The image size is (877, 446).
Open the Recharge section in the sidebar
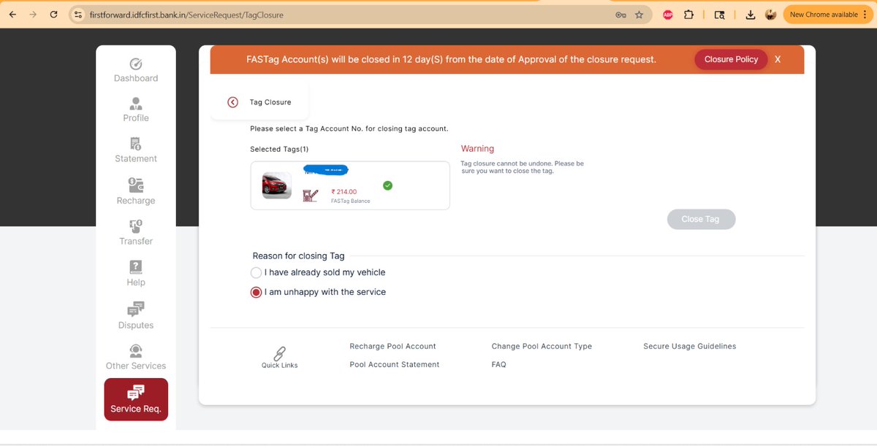pos(136,192)
